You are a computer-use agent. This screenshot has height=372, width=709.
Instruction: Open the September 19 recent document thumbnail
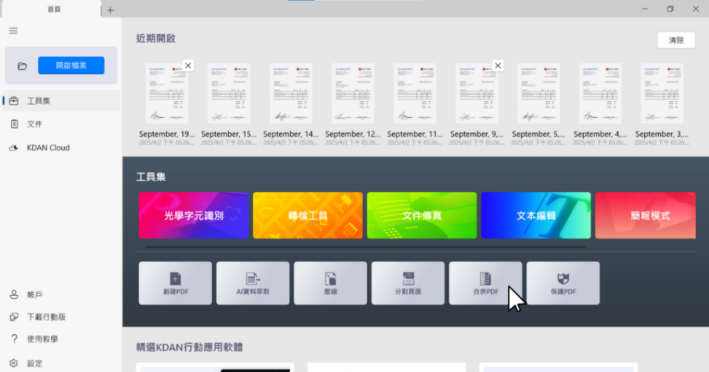(x=166, y=94)
